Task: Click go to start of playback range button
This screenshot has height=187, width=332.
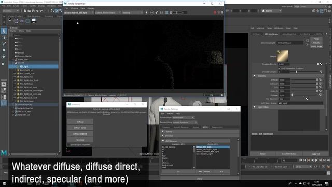Action: tap(300, 161)
